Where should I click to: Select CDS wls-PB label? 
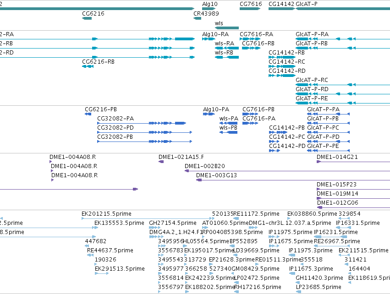228,128
